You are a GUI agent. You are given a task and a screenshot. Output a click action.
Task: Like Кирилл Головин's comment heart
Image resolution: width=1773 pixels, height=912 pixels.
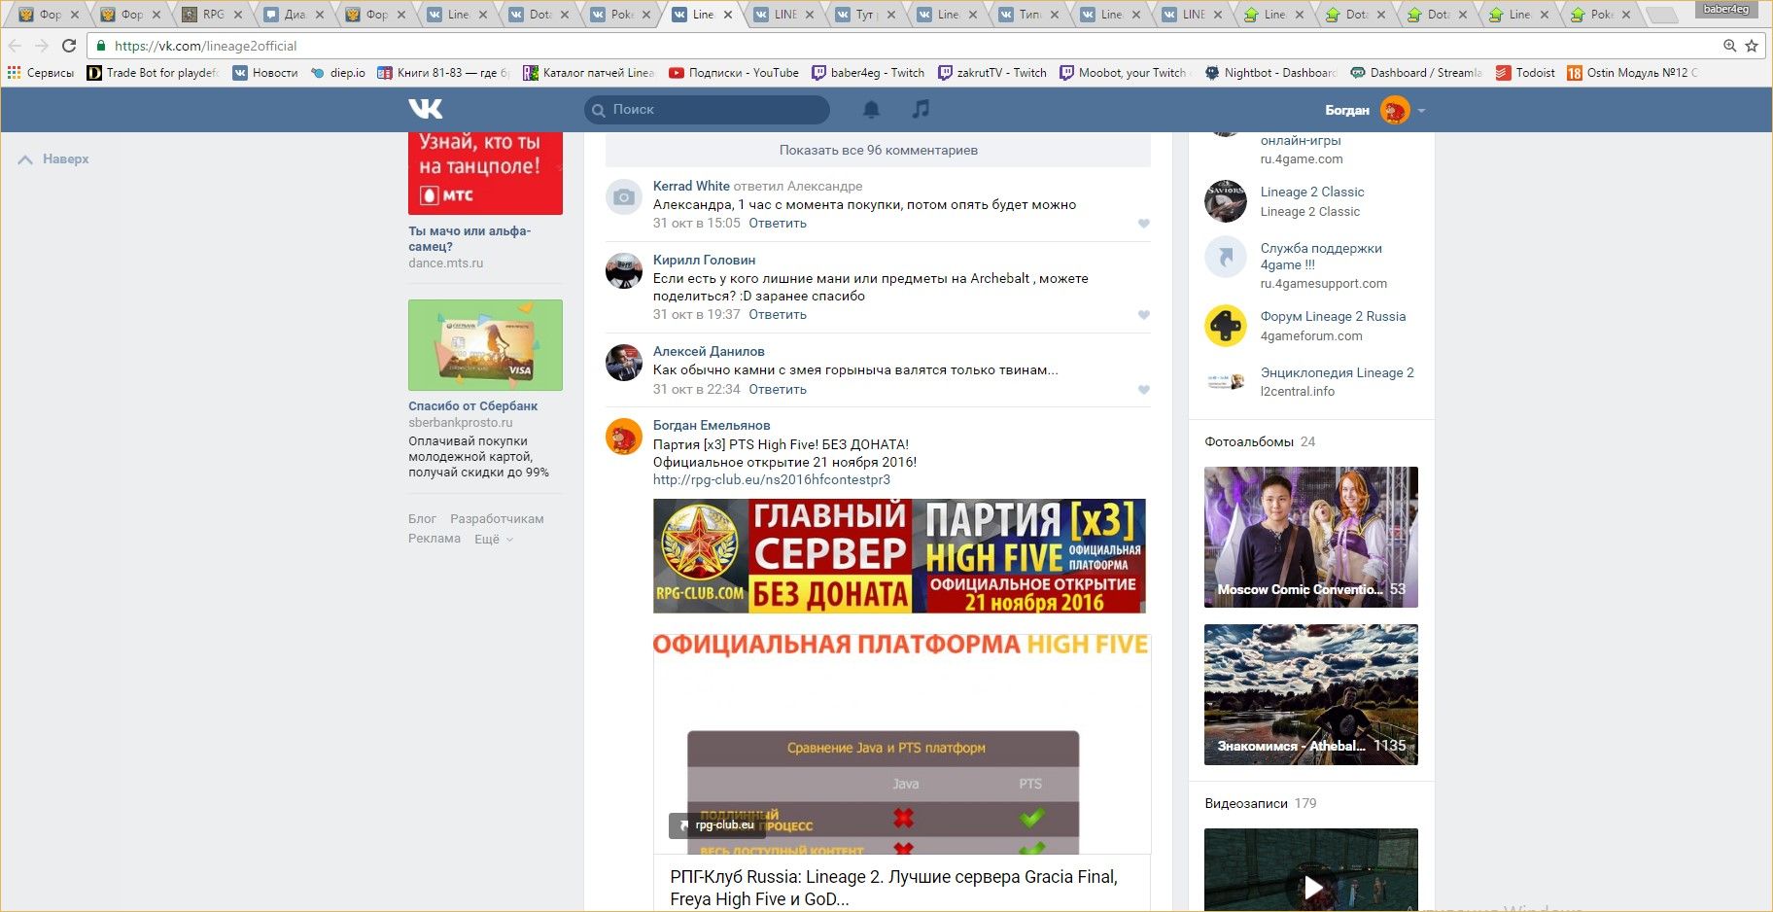tap(1143, 315)
